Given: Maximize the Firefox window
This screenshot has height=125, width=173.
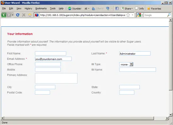Looking at the screenshot, I should (x=166, y=3).
